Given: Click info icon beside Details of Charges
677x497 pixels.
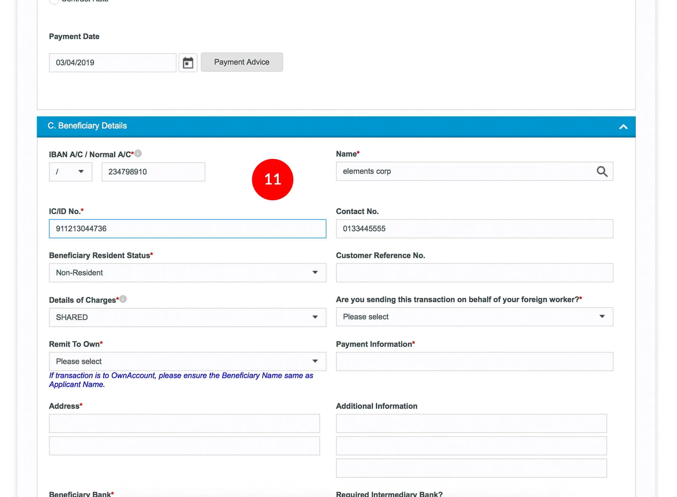Looking at the screenshot, I should [123, 299].
